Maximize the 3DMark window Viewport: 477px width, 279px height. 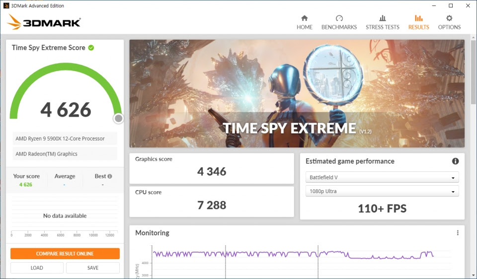pos(451,6)
